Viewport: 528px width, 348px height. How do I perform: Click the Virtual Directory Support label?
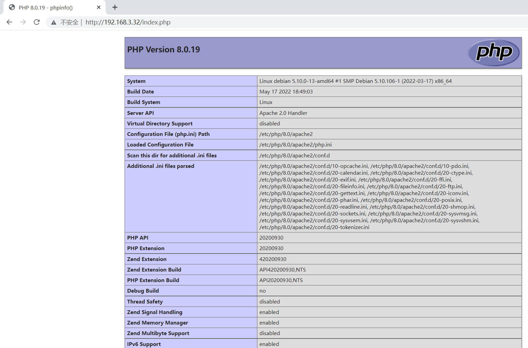pos(160,124)
